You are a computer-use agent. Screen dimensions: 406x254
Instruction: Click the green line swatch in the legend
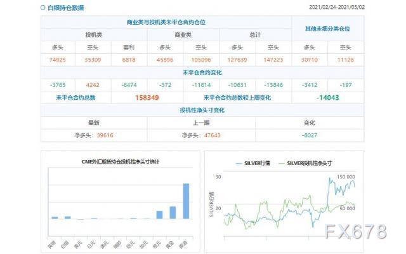tap(282, 164)
